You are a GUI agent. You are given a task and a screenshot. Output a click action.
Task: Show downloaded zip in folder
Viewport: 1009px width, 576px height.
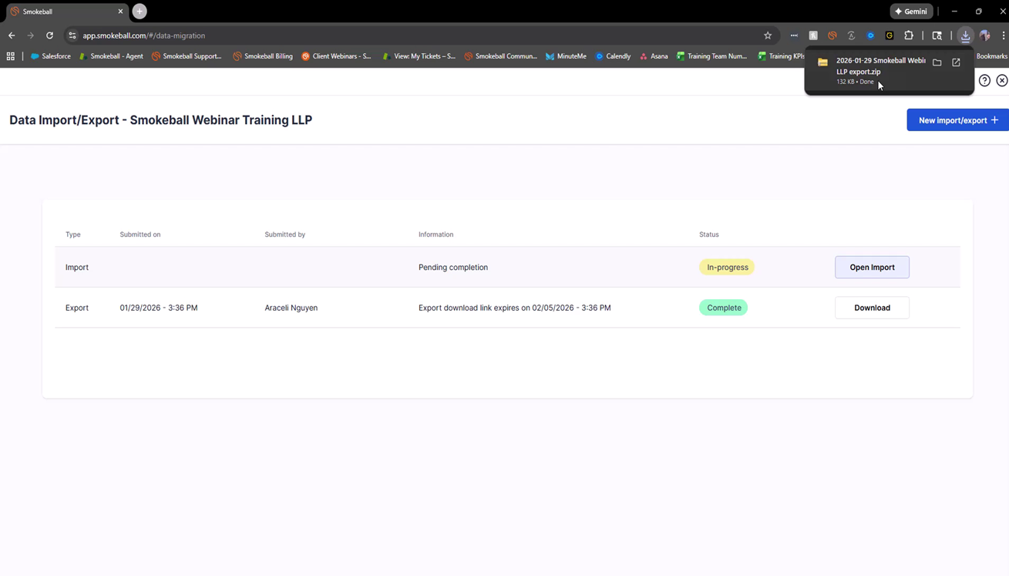coord(937,62)
